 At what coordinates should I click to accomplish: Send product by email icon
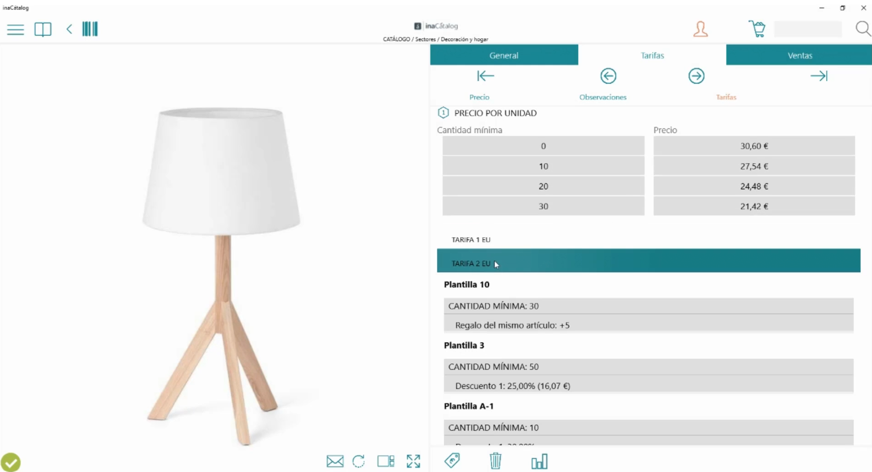(x=335, y=461)
